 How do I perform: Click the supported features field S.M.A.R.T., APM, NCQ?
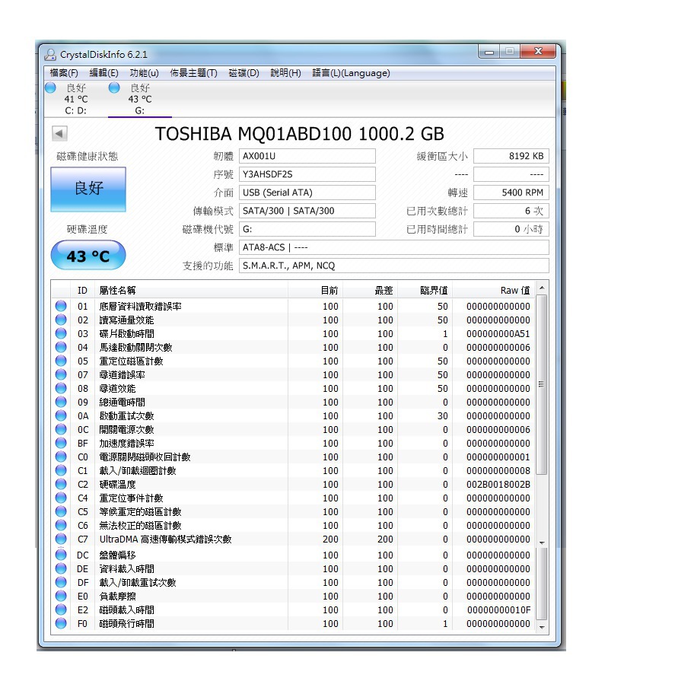[x=394, y=266]
